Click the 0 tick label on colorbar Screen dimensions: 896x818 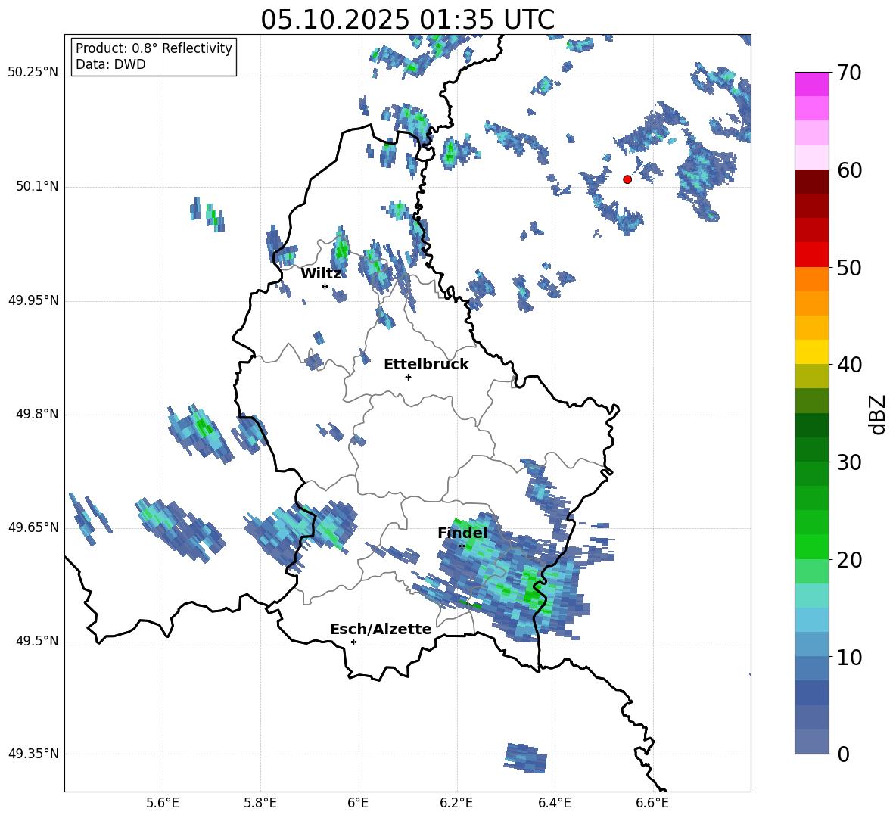tap(843, 754)
